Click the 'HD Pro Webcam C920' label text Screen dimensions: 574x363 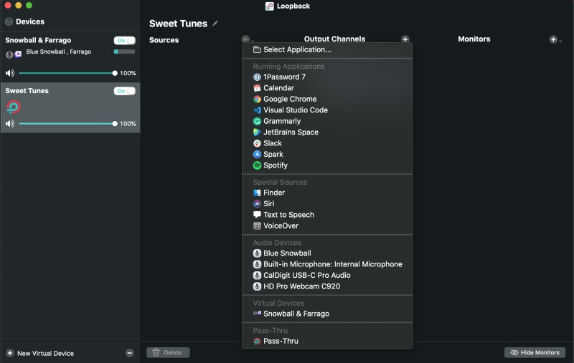click(301, 286)
